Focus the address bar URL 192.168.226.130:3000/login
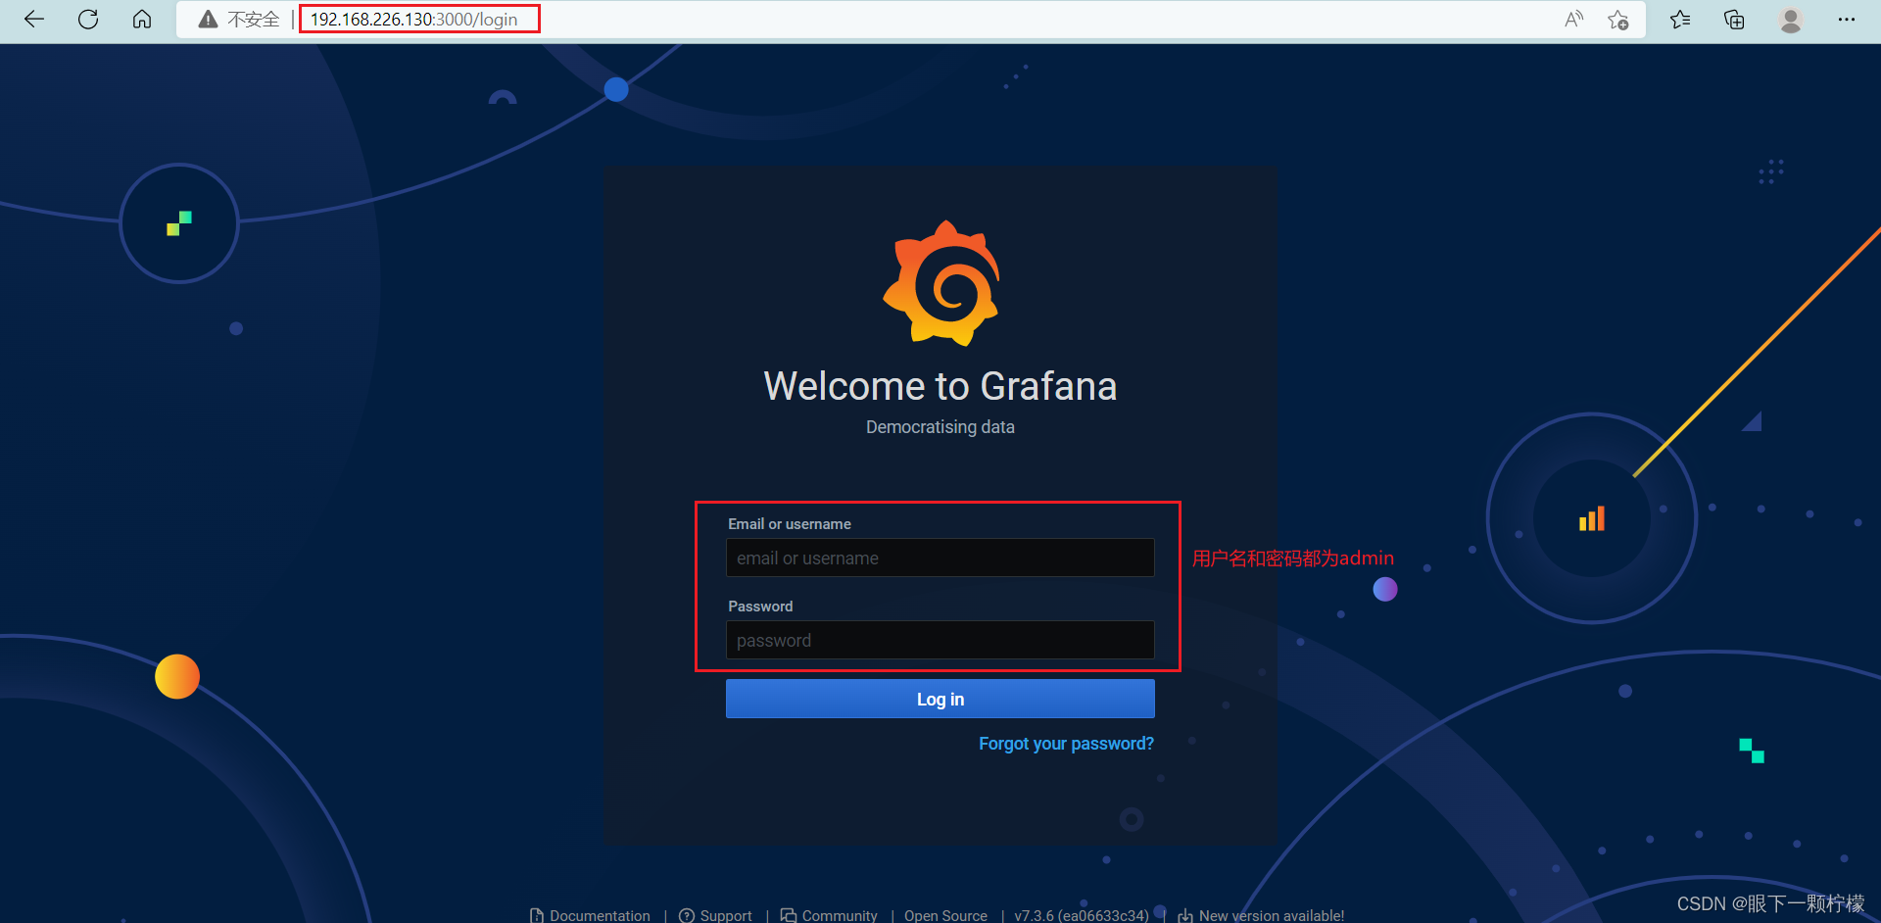 (414, 20)
